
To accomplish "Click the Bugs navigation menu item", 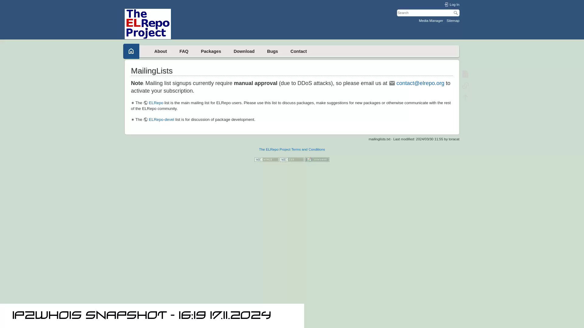I will (272, 51).
